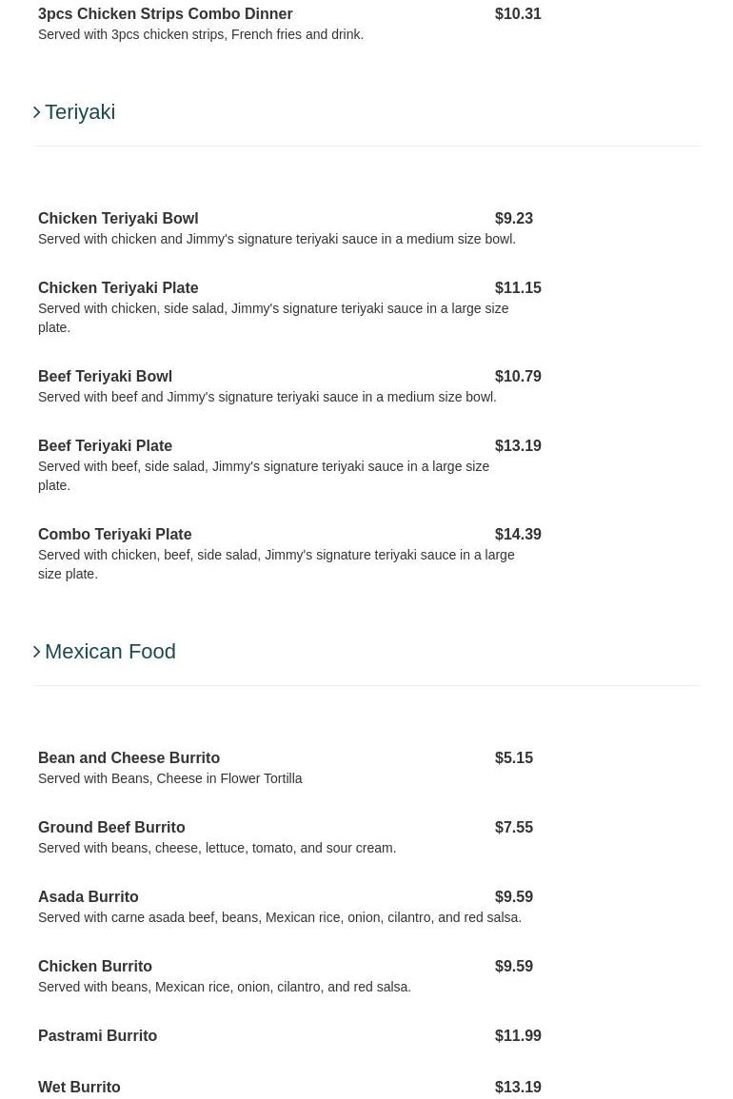Open the Mexican Food category heading

(x=110, y=652)
